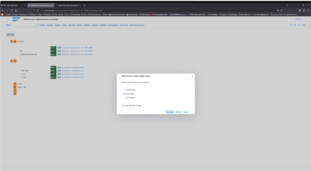Image resolution: width=311 pixels, height=171 pixels.
Task: Click RFAX tag in DE* row
Action: point(53,51)
